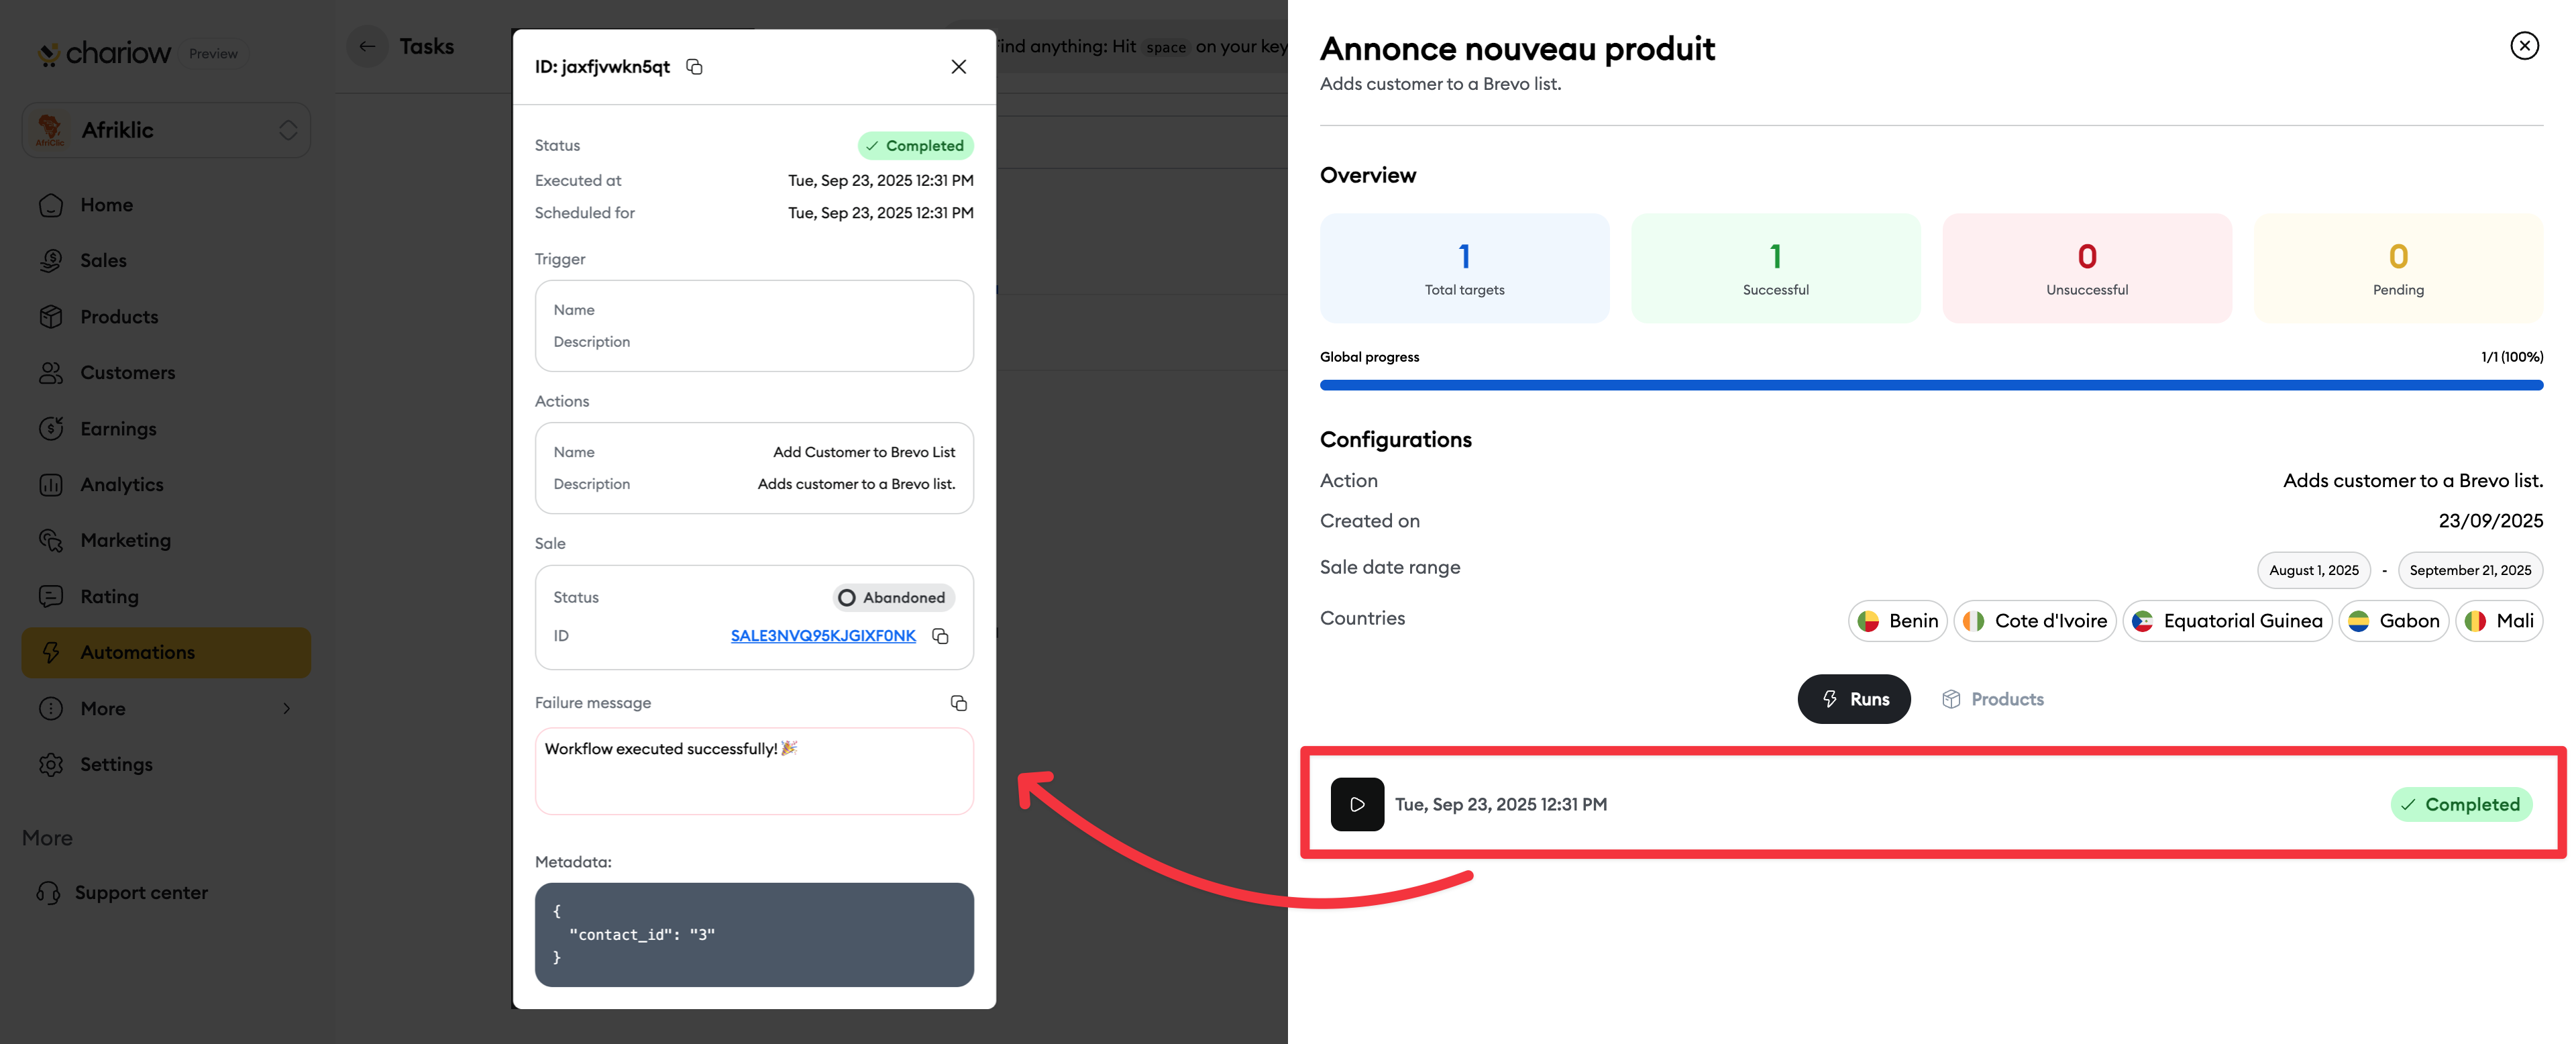The image size is (2576, 1044).
Task: Open Customers in the sidebar
Action: point(166,373)
